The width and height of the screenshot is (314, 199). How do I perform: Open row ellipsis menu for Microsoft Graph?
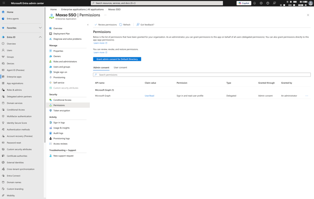coord(307,96)
